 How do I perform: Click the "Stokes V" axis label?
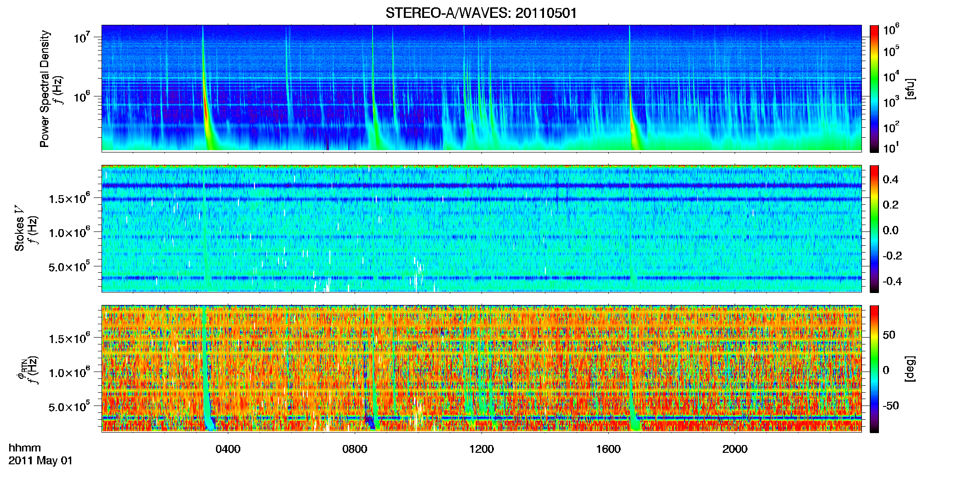coord(19,228)
